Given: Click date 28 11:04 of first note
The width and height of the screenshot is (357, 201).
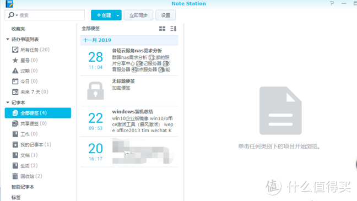Looking at the screenshot, I should tap(96, 61).
